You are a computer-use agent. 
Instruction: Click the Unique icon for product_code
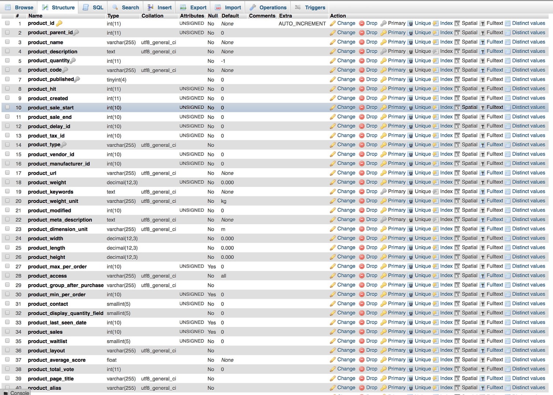click(410, 70)
